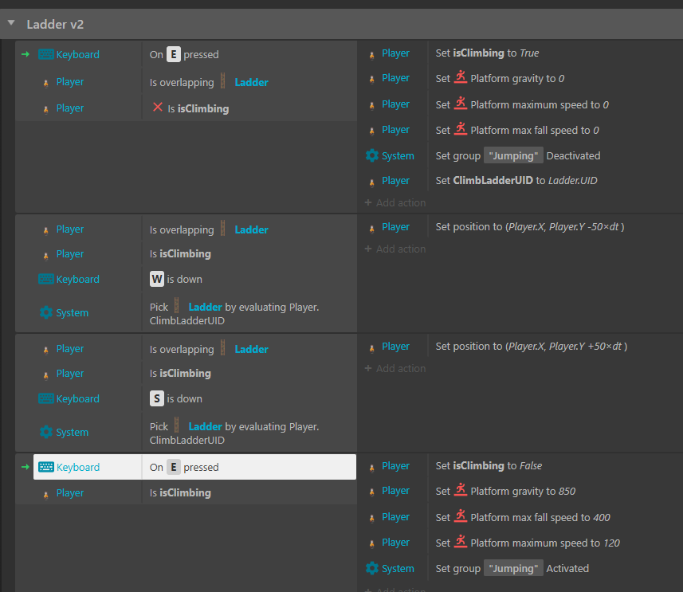Click Platform behavior icon in gravity to 850 action
683x592 pixels.
[x=461, y=491]
